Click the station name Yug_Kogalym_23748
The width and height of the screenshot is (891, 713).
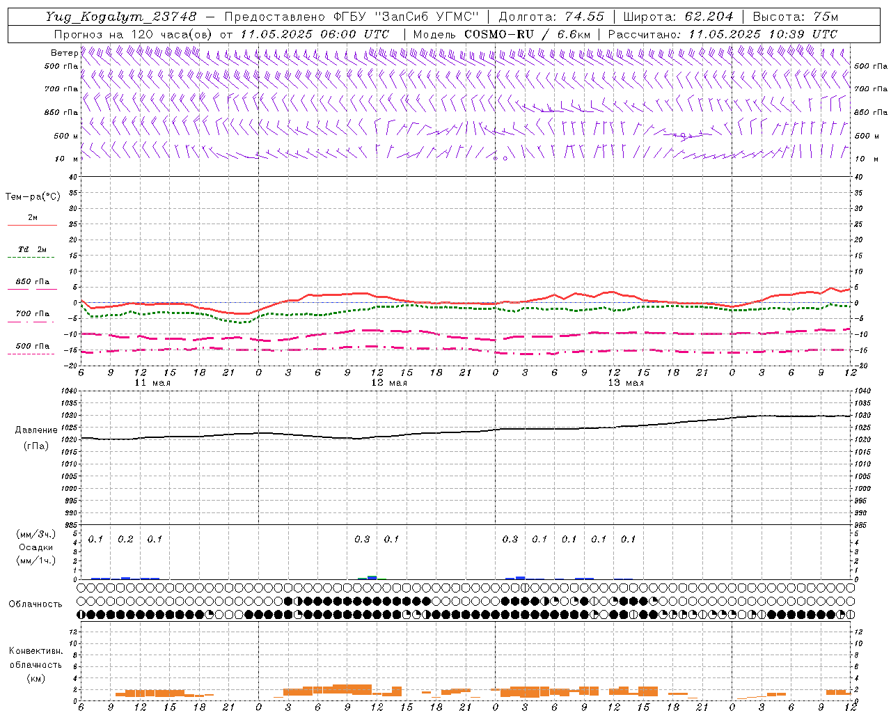click(121, 17)
